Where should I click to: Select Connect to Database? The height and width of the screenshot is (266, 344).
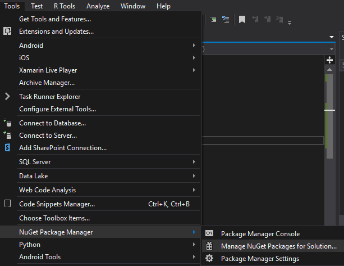coord(100,123)
